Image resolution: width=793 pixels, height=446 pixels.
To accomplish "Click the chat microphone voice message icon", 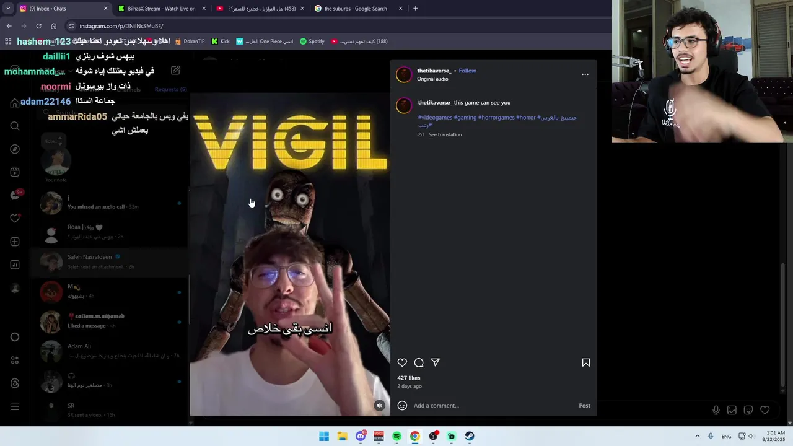I will click(716, 410).
